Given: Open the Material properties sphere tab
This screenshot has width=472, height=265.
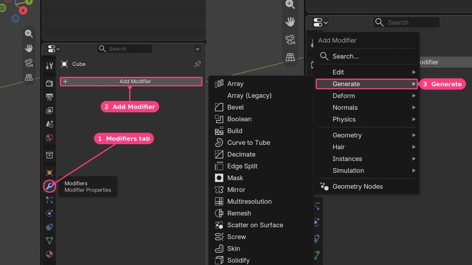Looking at the screenshot, I should (x=49, y=254).
